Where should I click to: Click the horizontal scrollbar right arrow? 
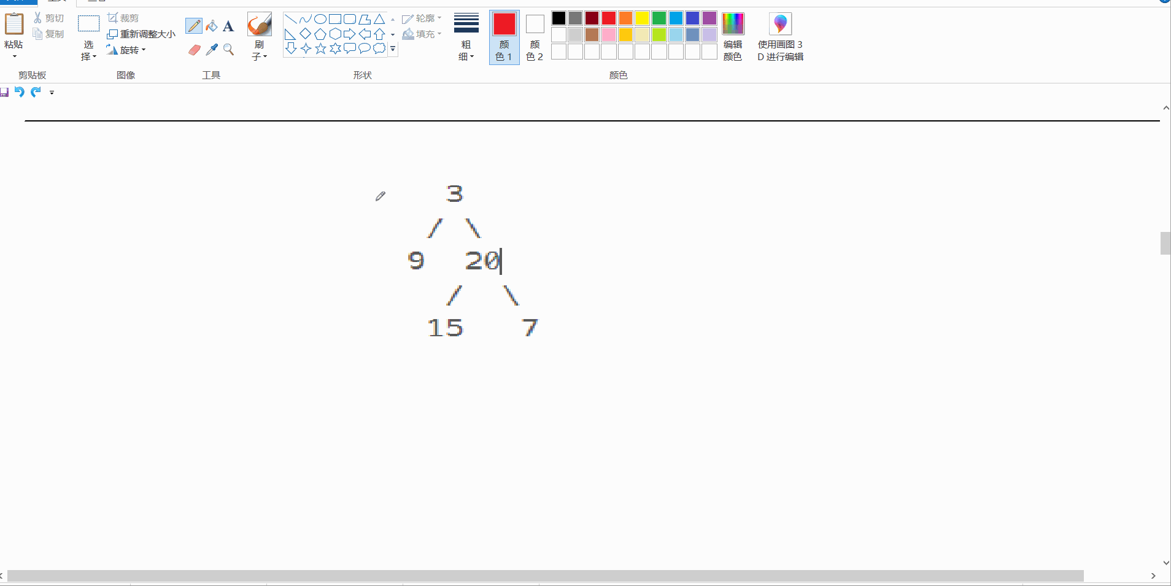1153,576
